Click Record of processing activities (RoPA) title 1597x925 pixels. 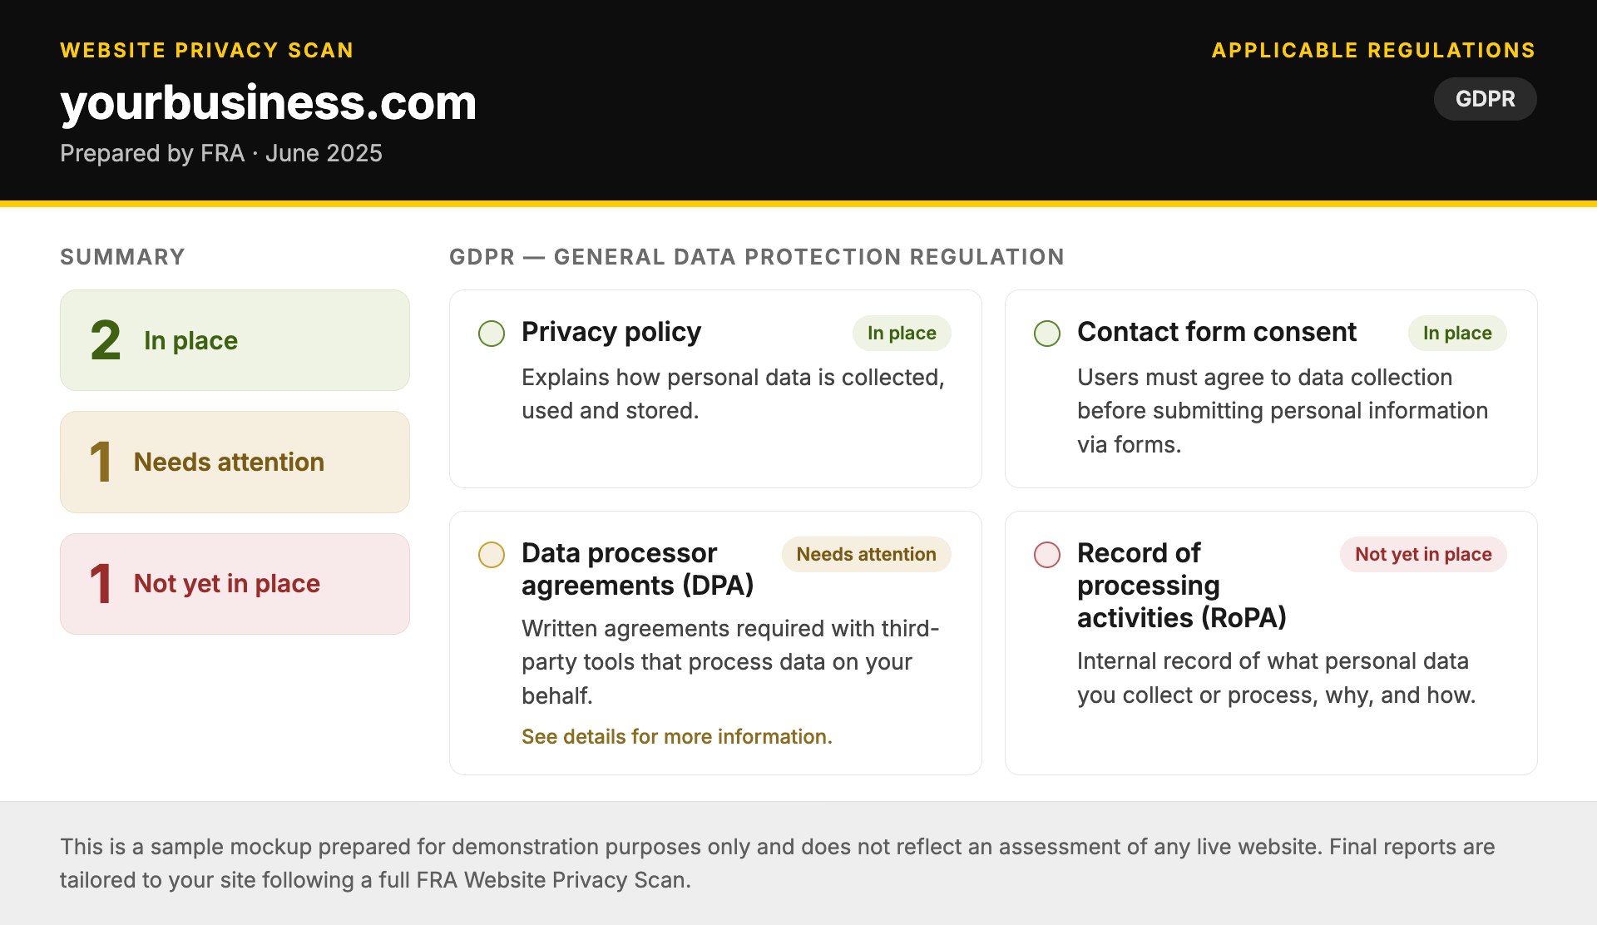(1182, 586)
